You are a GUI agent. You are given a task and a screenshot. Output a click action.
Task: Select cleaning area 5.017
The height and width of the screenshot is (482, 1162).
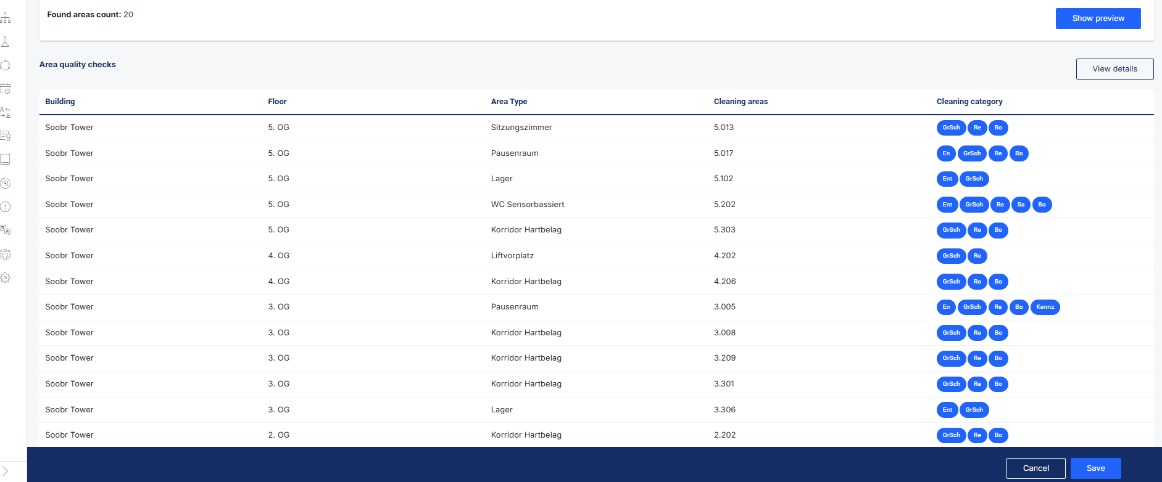723,153
